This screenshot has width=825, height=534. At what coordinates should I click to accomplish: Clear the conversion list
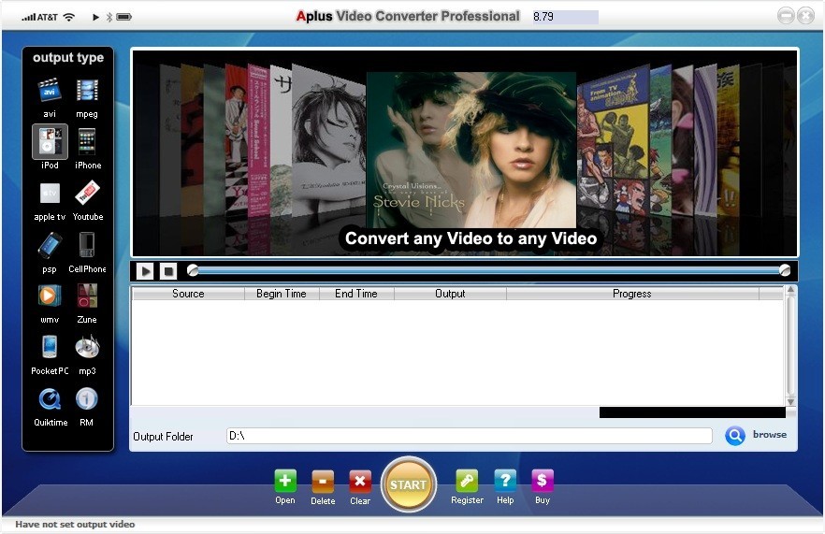click(x=360, y=482)
